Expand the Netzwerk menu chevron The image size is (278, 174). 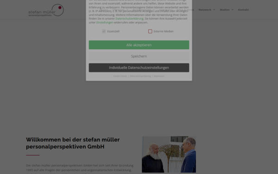point(214,10)
